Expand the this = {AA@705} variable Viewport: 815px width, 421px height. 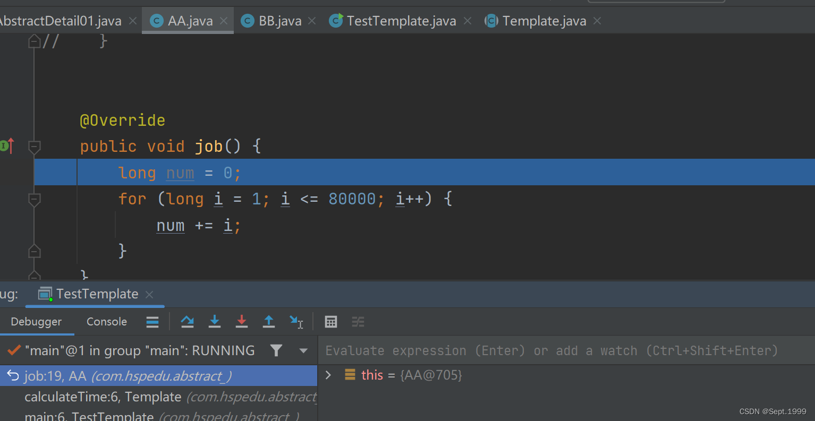coord(328,375)
